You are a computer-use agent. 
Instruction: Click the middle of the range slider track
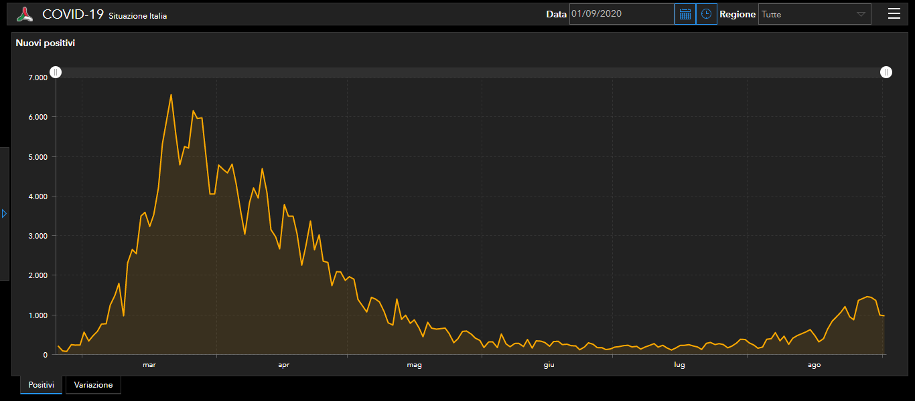pos(471,72)
